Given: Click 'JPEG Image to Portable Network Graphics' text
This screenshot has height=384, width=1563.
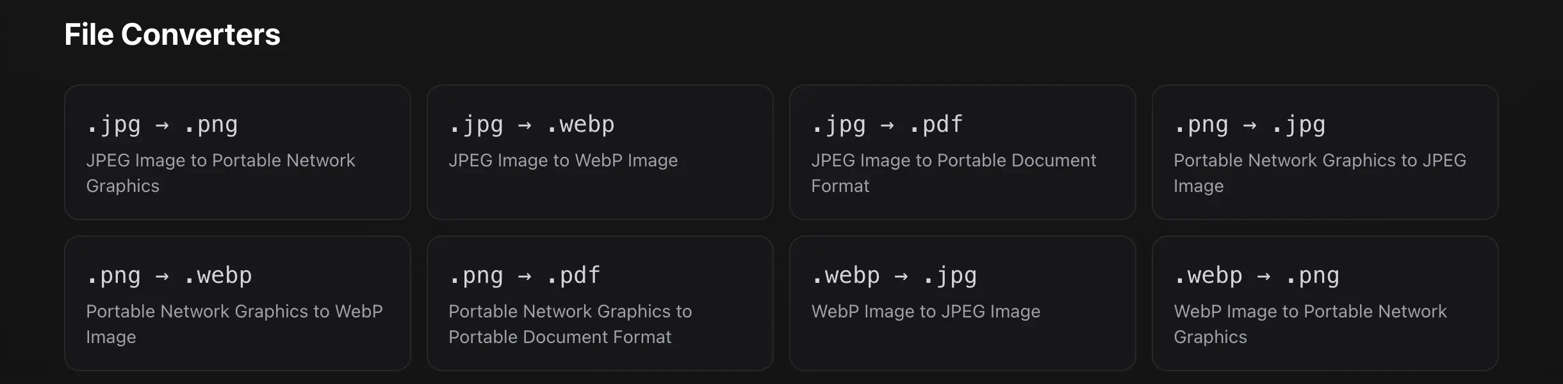Looking at the screenshot, I should point(221,173).
